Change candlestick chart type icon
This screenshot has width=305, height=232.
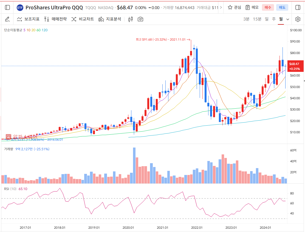pyautogui.click(x=131, y=19)
